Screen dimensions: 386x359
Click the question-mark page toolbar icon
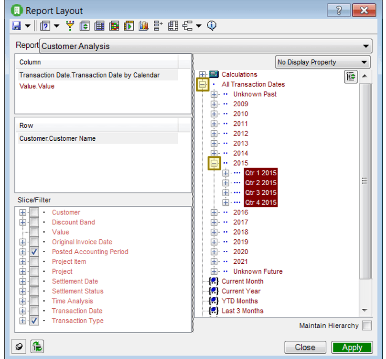[x=45, y=26]
